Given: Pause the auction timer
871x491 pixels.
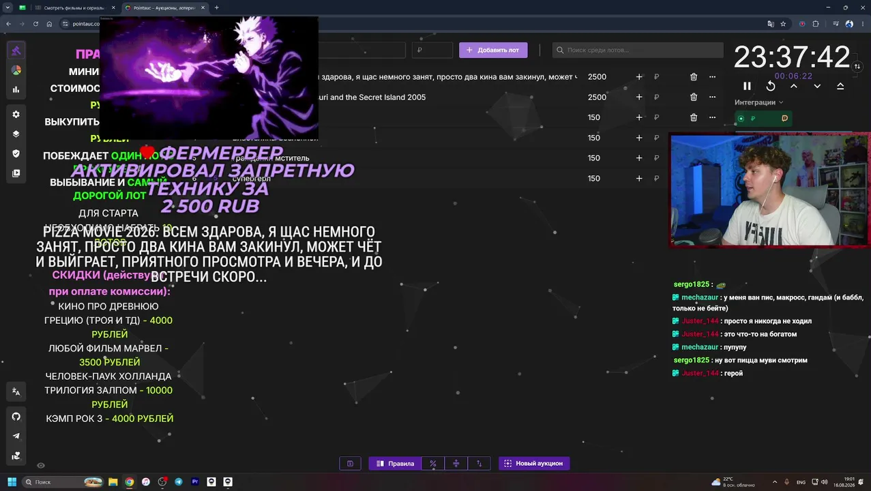Looking at the screenshot, I should pyautogui.click(x=747, y=86).
